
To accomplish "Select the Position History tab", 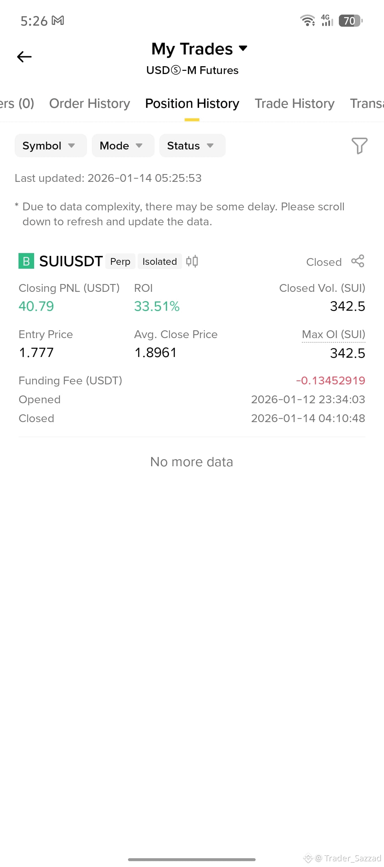I will click(192, 104).
